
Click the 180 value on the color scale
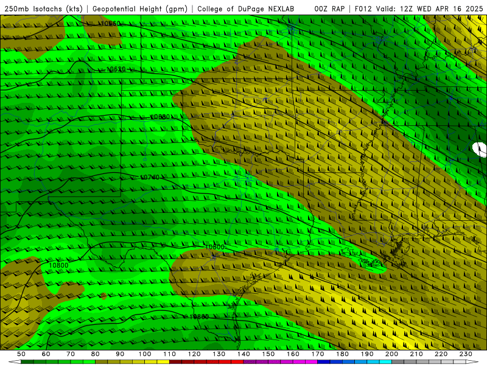pyautogui.click(x=342, y=354)
